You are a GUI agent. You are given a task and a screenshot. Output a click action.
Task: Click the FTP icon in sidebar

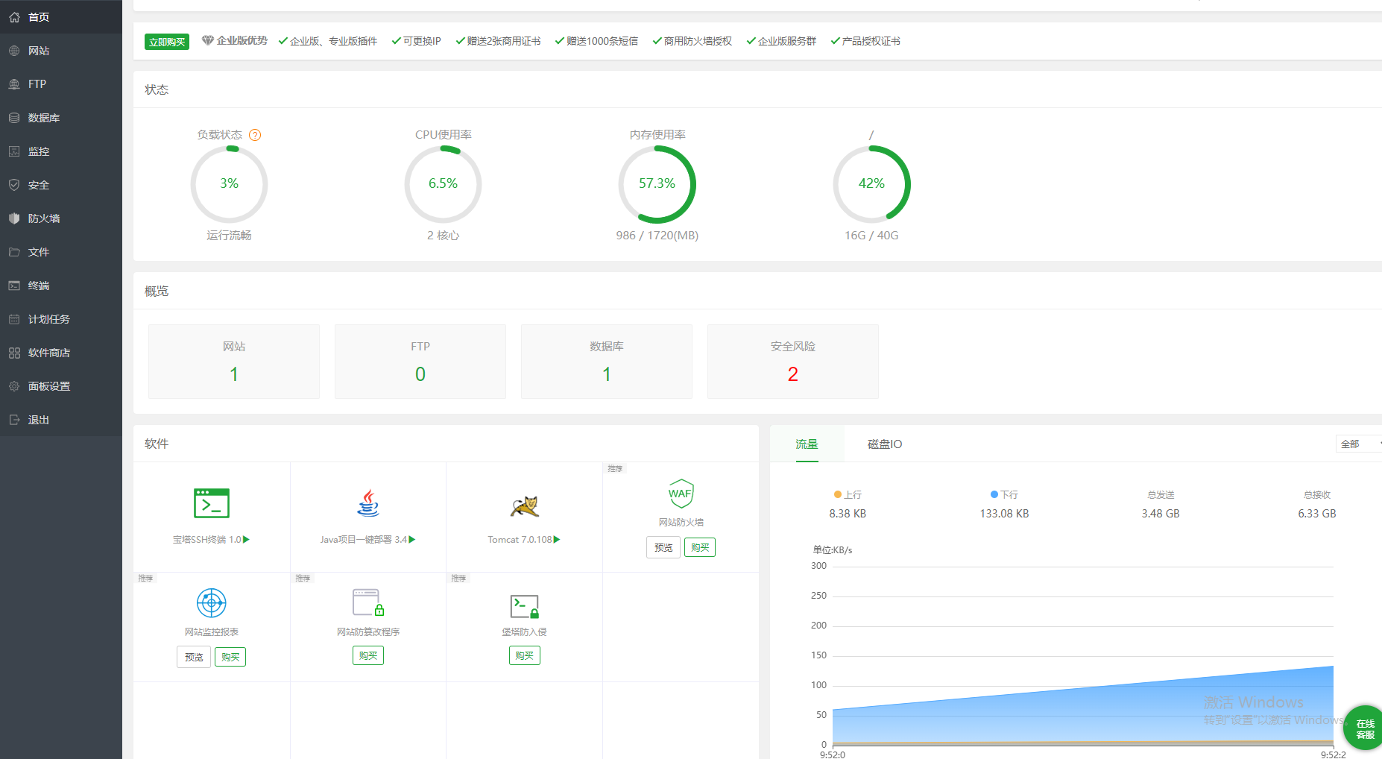[14, 84]
